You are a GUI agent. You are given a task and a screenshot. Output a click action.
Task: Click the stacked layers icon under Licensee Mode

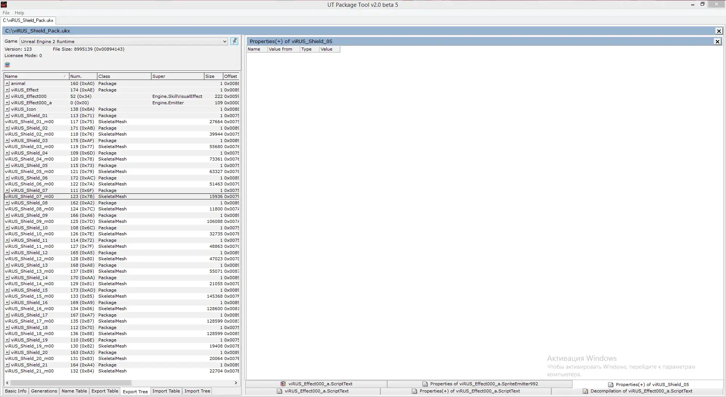(x=7, y=65)
